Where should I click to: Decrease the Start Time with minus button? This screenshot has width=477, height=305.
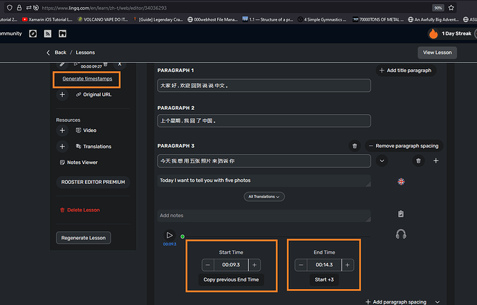[208, 265]
